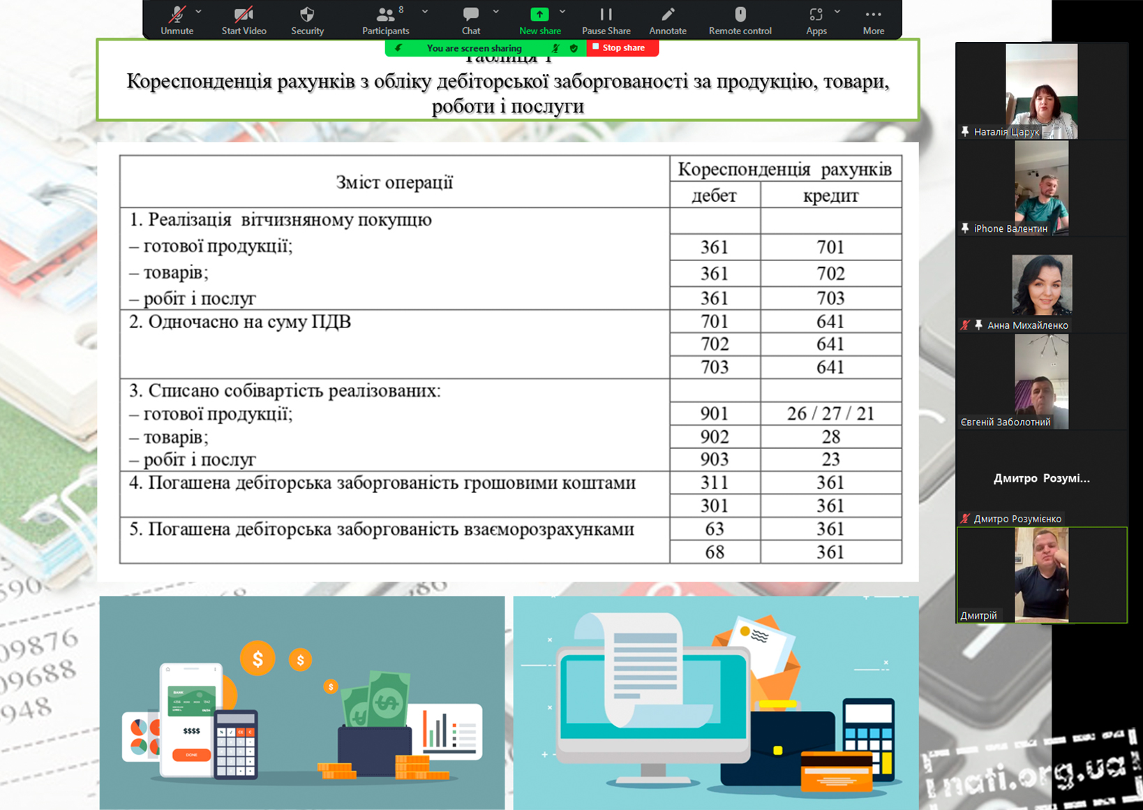
Task: Click credit cell "23"
Action: point(830,459)
